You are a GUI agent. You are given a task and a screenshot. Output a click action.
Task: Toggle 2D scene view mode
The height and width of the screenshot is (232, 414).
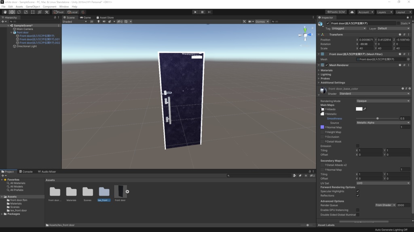91,22
